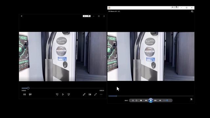The width and height of the screenshot is (210, 118).
Task: Click next/fast-forward in Windows Media Player
Action: point(155,101)
